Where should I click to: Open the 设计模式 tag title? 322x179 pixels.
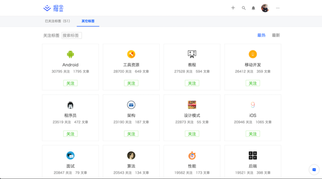click(192, 115)
